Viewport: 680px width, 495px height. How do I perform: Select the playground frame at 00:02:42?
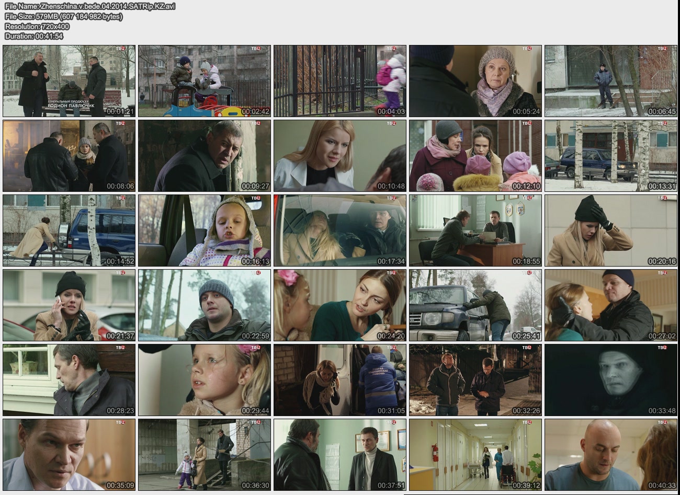pyautogui.click(x=205, y=81)
